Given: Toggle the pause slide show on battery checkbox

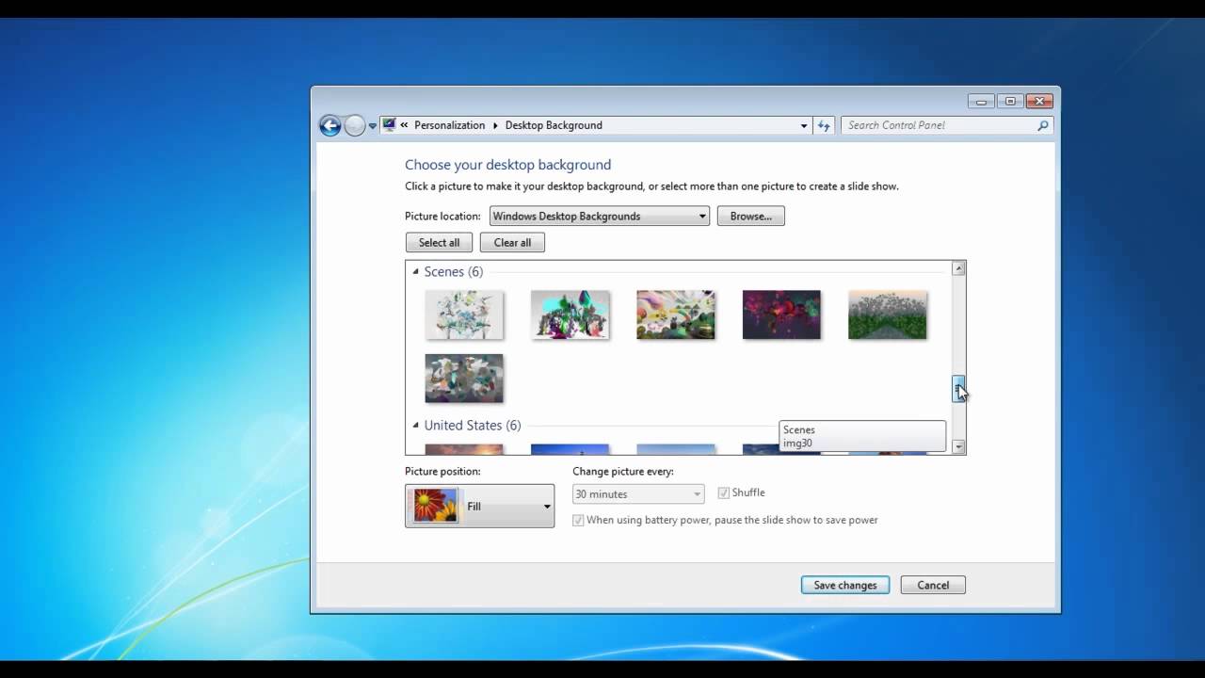Looking at the screenshot, I should click(578, 519).
